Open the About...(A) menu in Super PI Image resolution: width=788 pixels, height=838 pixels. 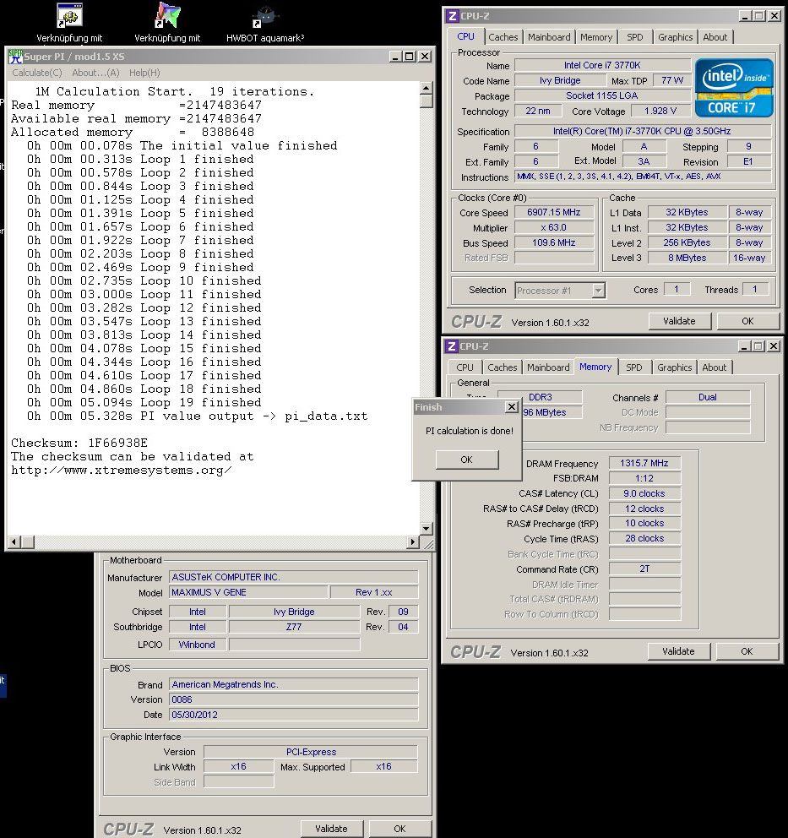point(95,73)
